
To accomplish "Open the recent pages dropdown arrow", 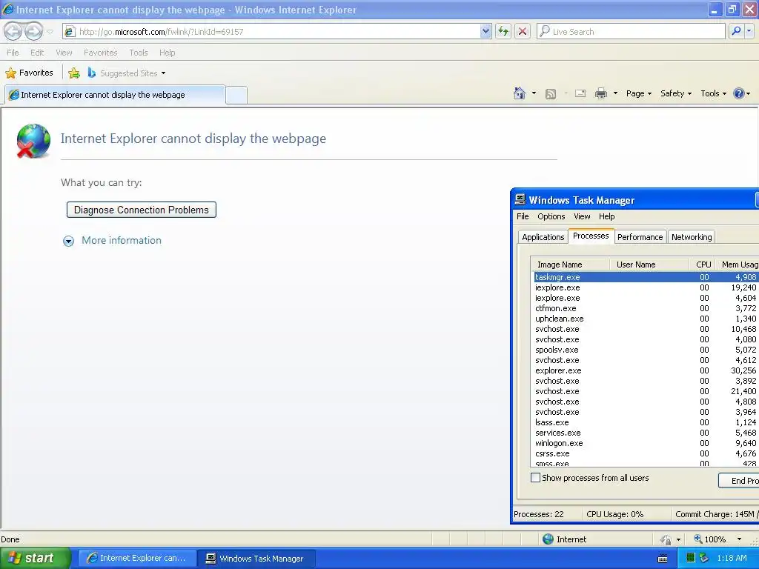I will point(50,32).
